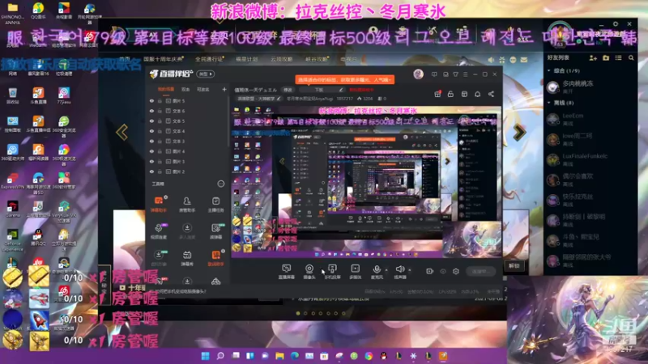
Task: Hide the 文本 4 source
Action: [x=151, y=131]
